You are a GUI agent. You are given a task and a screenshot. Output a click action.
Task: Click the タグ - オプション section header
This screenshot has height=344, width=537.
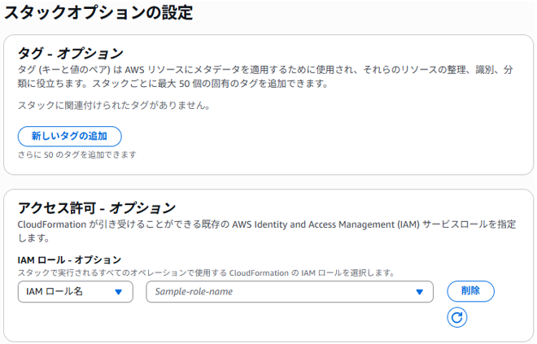70,54
